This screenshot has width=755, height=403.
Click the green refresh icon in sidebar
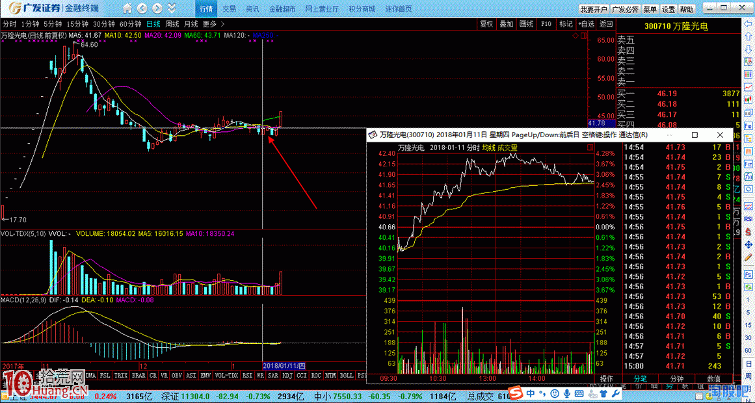(748, 287)
